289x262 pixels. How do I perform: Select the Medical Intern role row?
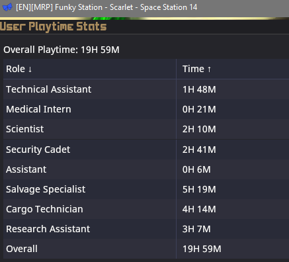click(x=146, y=109)
